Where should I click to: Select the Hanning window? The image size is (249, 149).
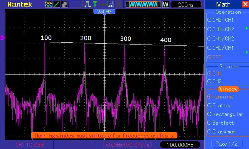pos(220,97)
